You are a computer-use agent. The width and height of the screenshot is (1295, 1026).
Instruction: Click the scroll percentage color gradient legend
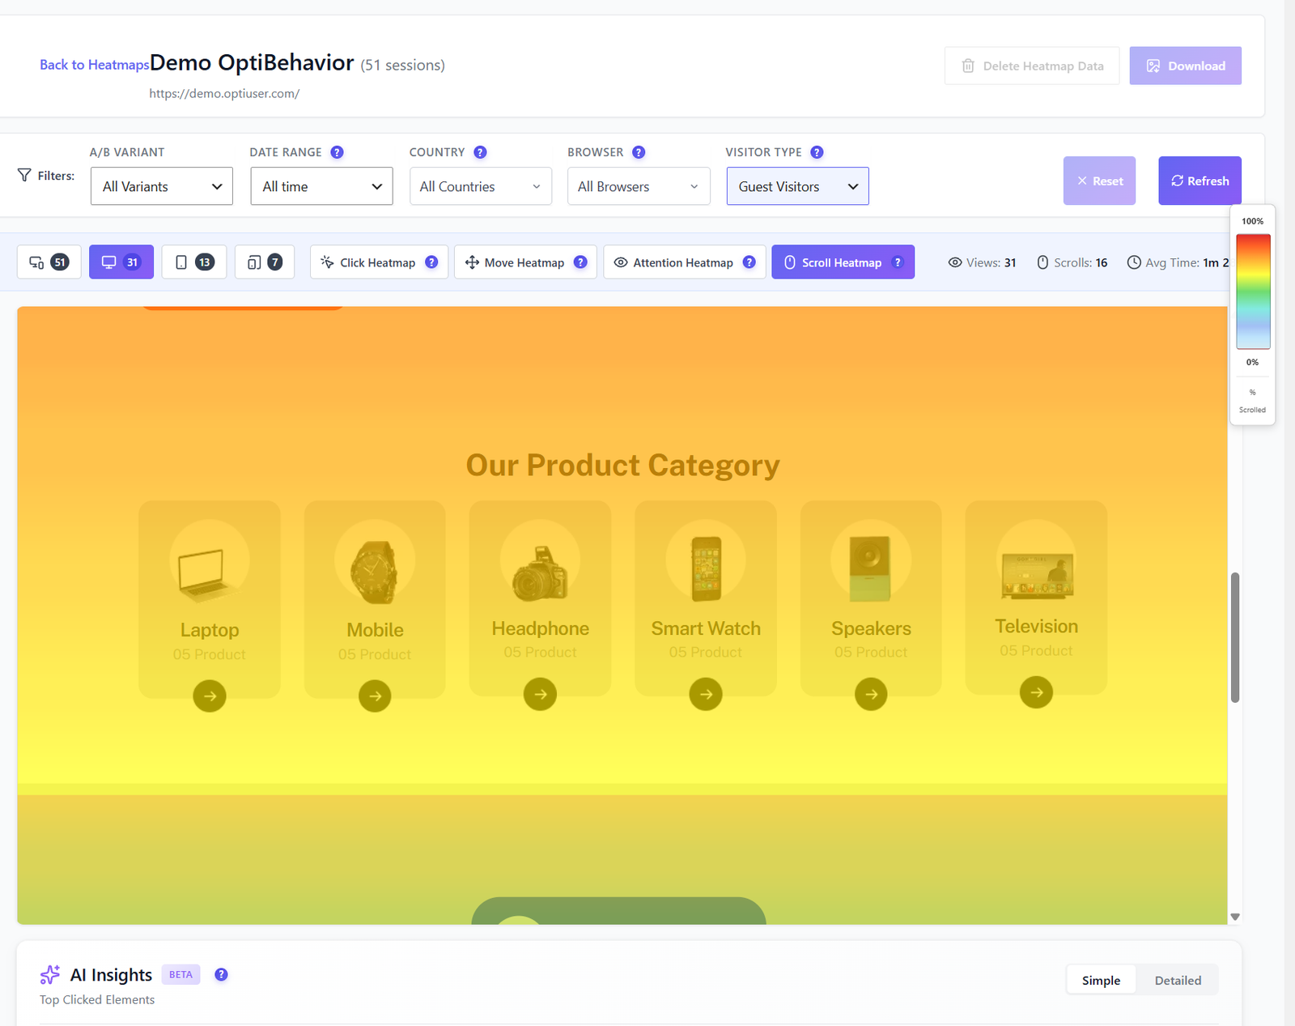(x=1253, y=292)
